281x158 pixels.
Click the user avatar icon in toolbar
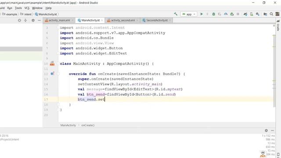click(277, 14)
